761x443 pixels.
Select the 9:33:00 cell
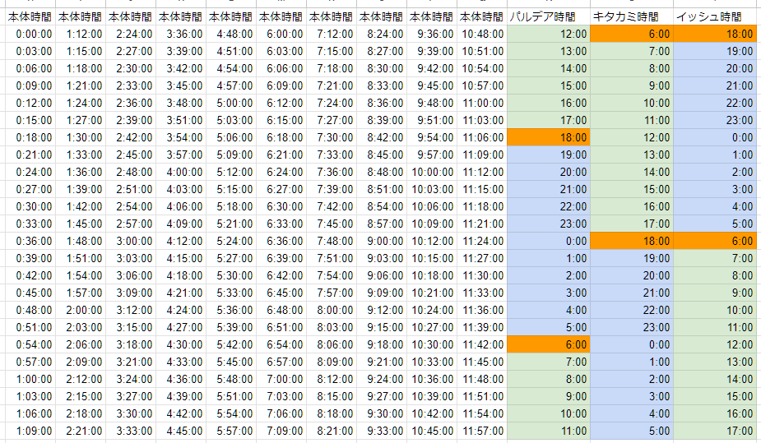(382, 431)
